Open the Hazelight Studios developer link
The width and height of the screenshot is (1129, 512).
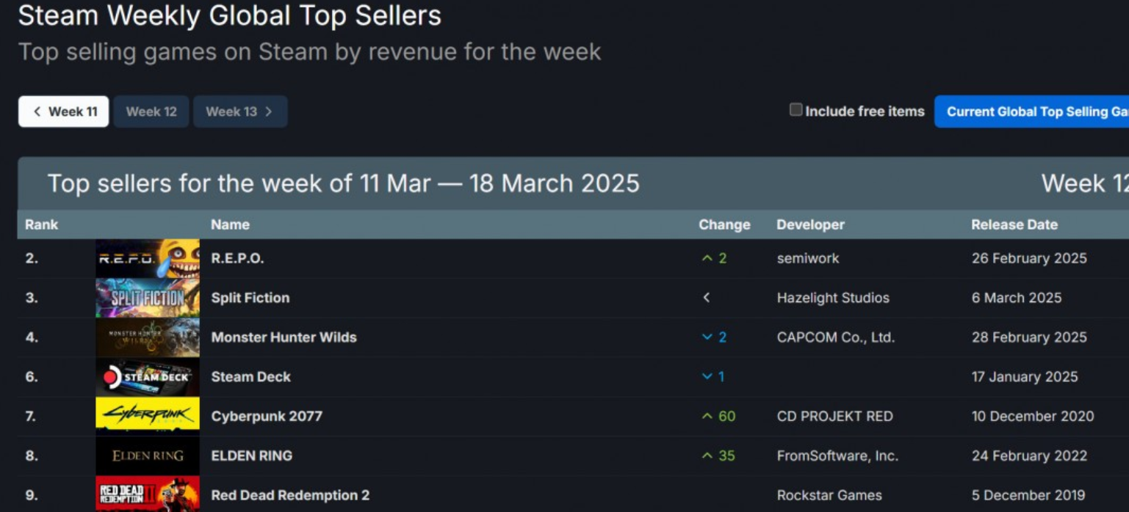click(x=833, y=298)
